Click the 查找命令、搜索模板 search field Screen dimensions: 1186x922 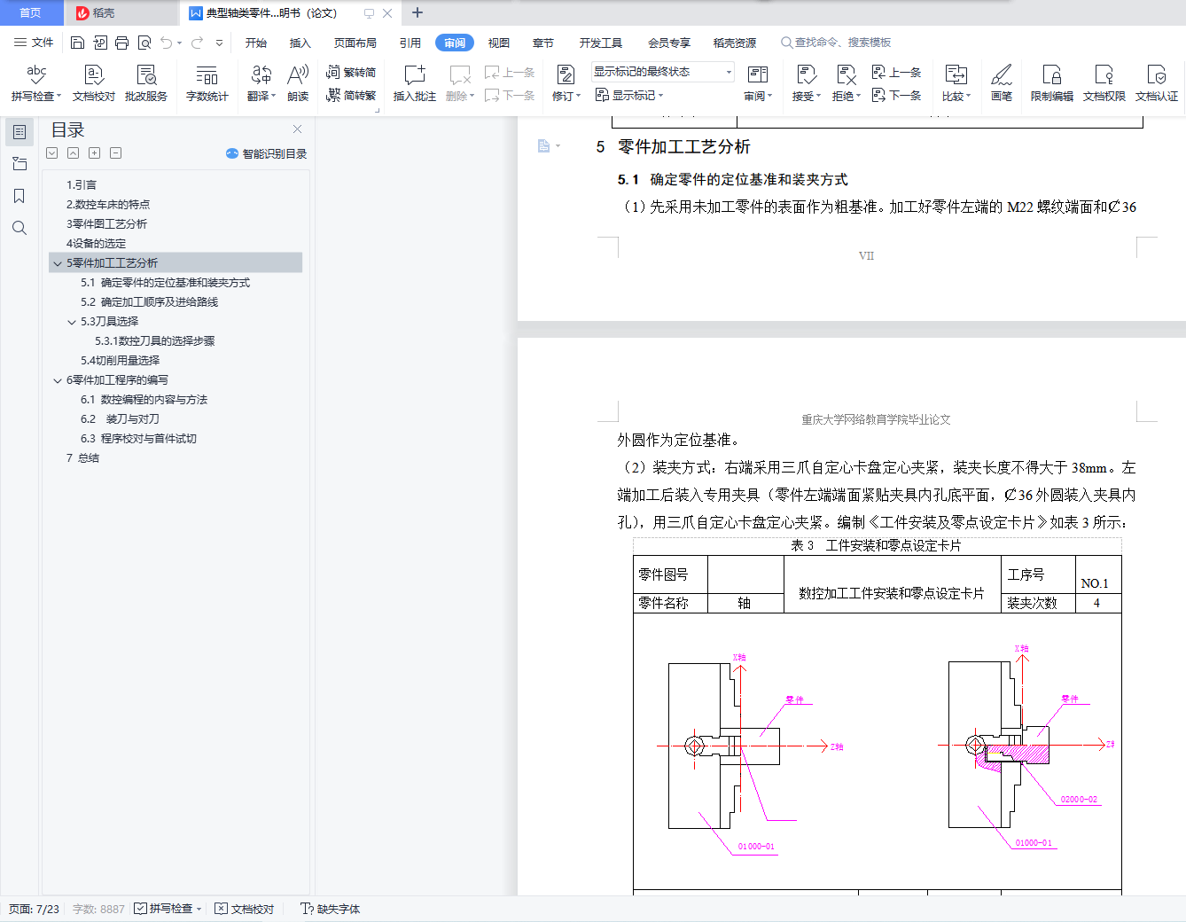tap(836, 43)
